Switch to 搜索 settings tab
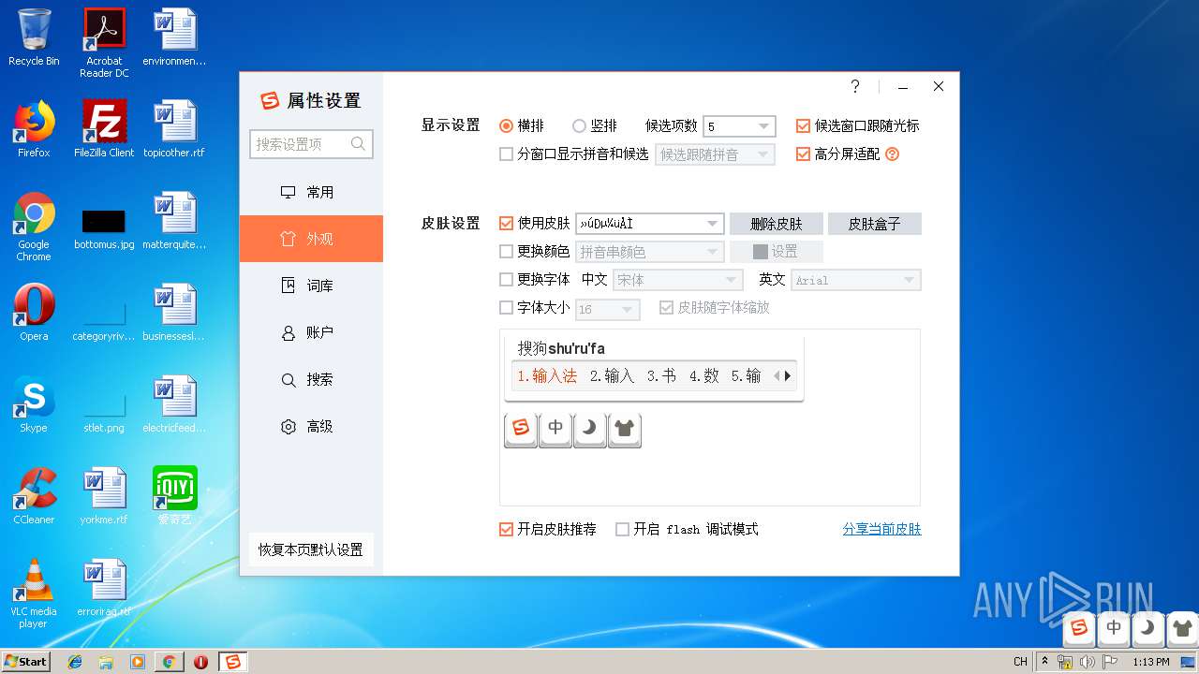The width and height of the screenshot is (1199, 674). click(311, 379)
